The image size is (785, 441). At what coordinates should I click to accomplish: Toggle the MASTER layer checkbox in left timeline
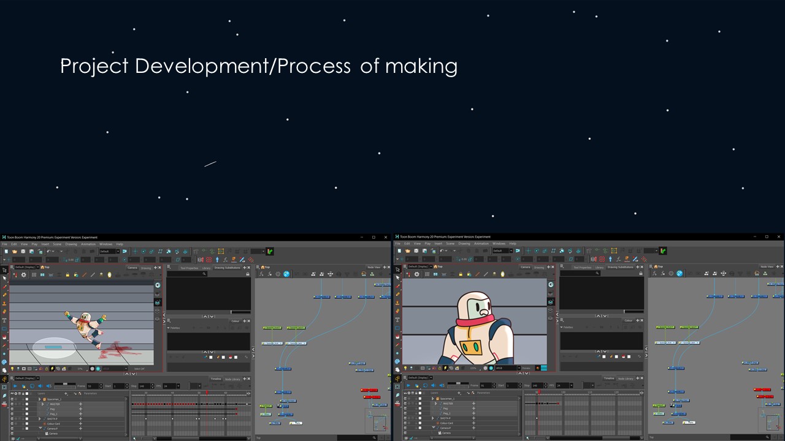(27, 404)
